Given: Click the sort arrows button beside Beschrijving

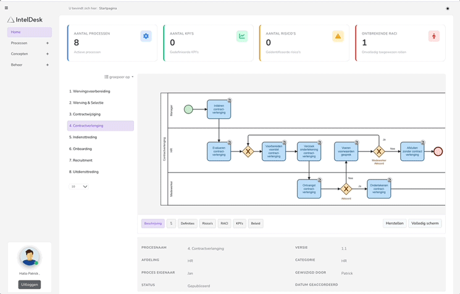Looking at the screenshot, I should tap(171, 224).
